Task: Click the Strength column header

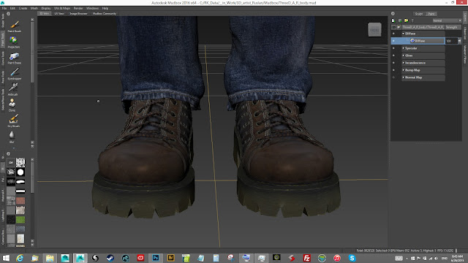Action: pos(453,27)
